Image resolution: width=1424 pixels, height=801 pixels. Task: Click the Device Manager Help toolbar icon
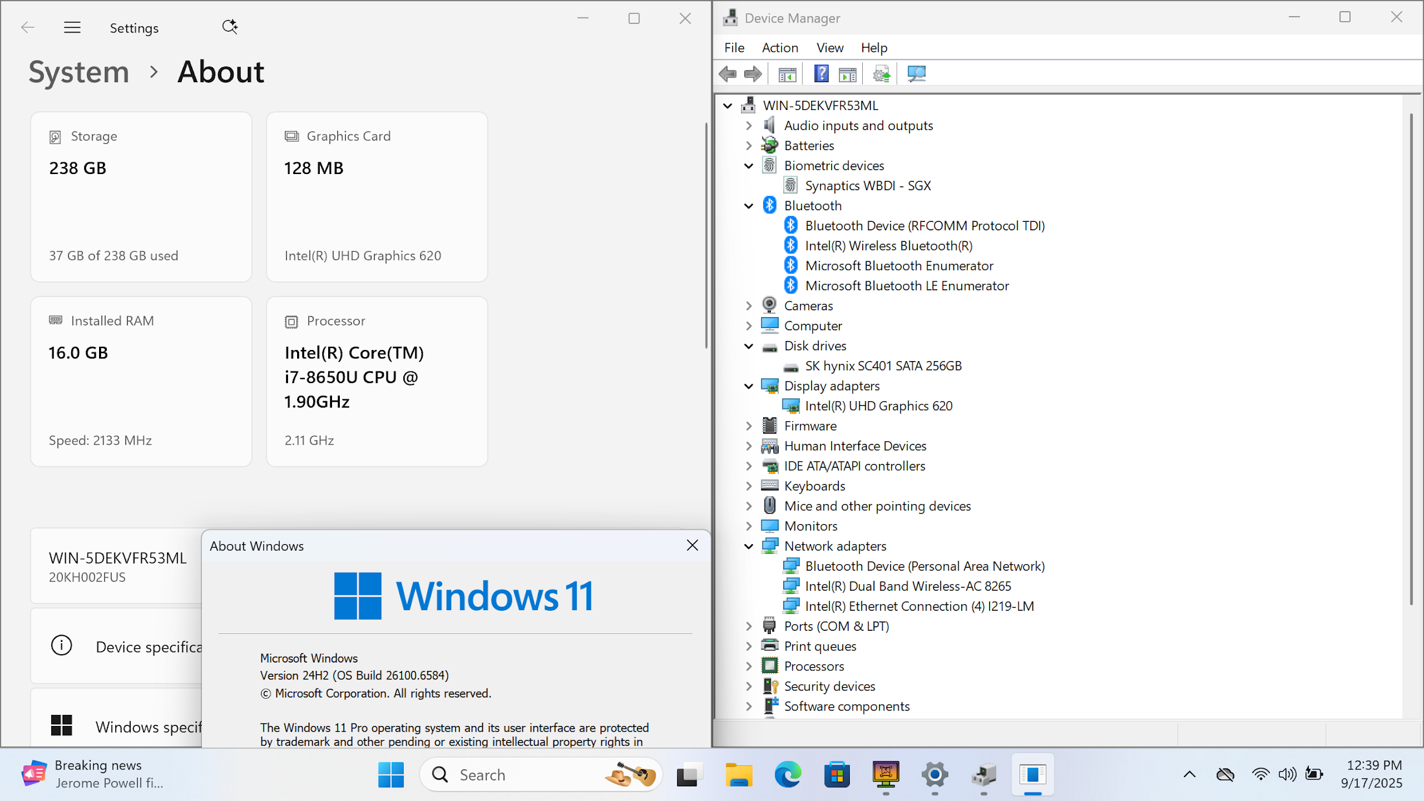tap(821, 74)
